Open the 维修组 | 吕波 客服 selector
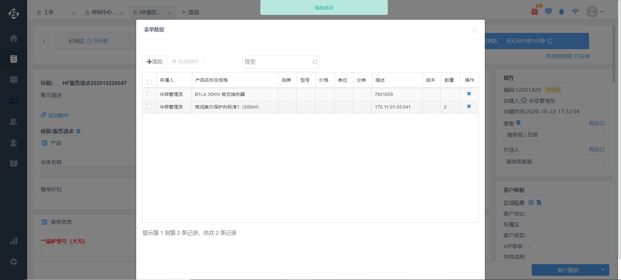 (x=553, y=135)
